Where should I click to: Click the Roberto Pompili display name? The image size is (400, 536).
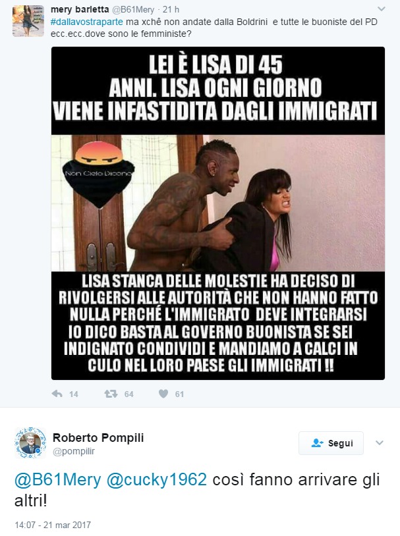tap(98, 437)
